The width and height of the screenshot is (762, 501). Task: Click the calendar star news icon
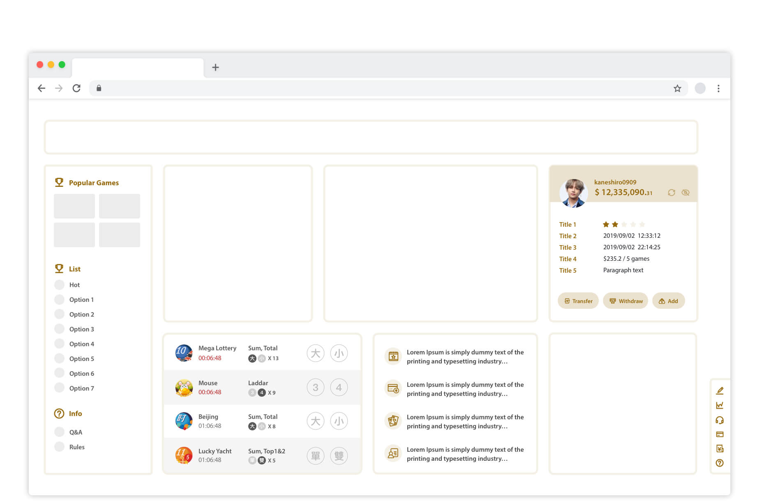(x=393, y=356)
